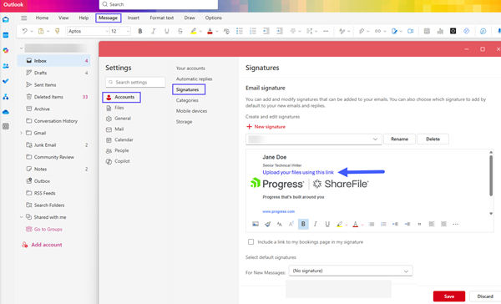Click Format Painter in signature editor toolbar

coord(267,224)
